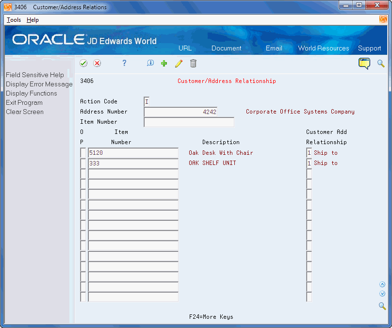Click Oak Desk With Chair description

point(221,153)
